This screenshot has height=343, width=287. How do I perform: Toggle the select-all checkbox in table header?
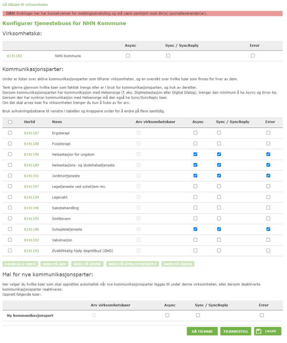[x=10, y=122]
